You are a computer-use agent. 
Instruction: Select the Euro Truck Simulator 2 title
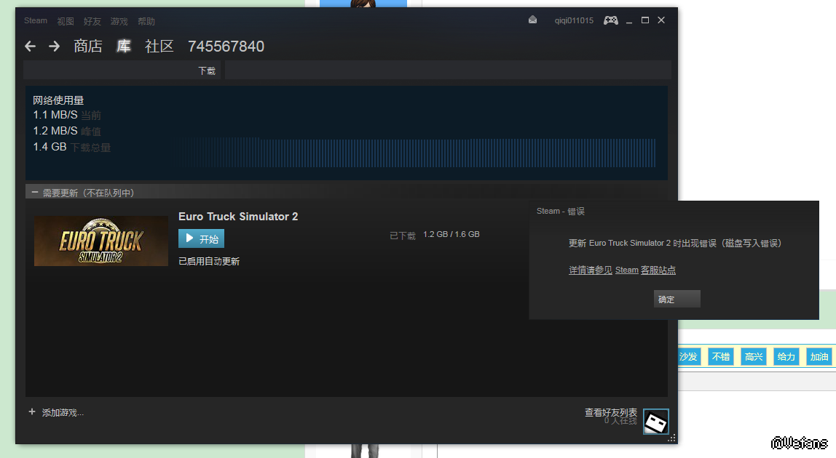[x=238, y=216]
